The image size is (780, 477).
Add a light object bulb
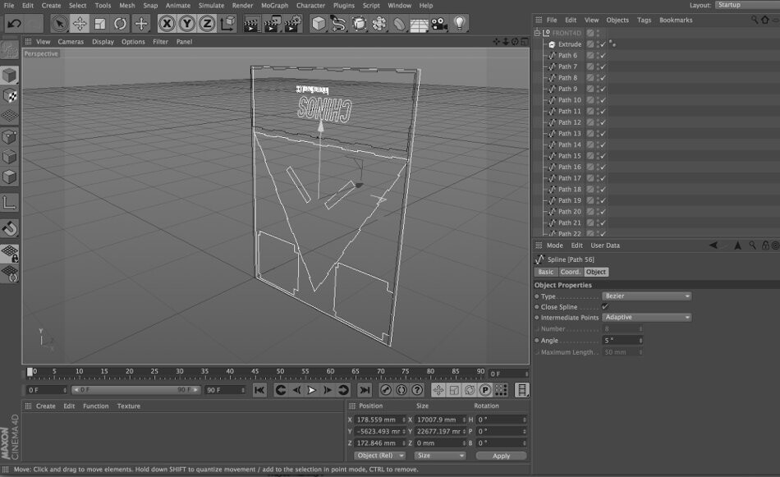click(460, 23)
